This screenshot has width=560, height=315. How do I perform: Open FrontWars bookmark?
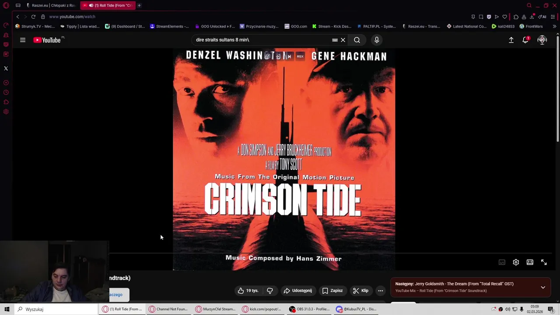point(531,26)
